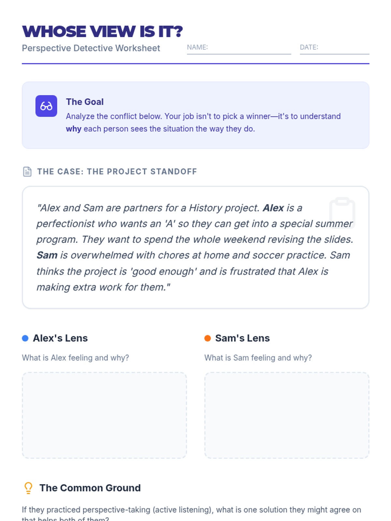Click the document icon next to The Case
This screenshot has width=391, height=521.
[x=27, y=172]
